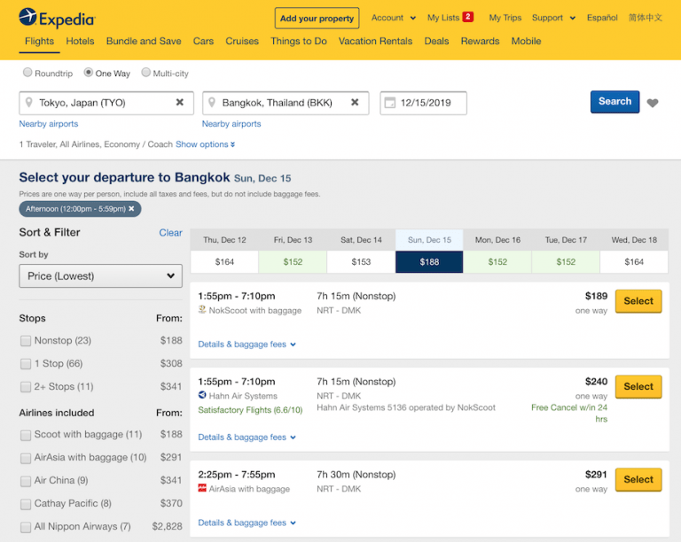Open Things to Do tab
This screenshot has width=681, height=542.
click(x=299, y=42)
